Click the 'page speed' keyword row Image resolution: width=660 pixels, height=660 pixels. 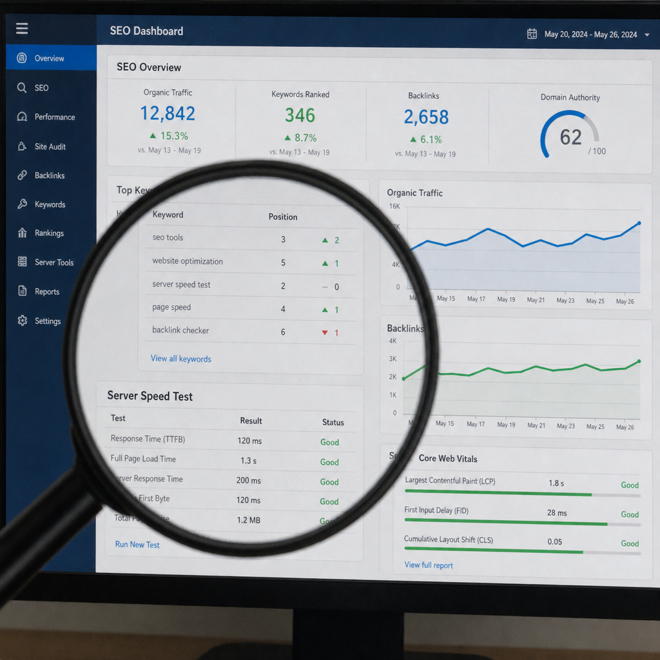point(251,308)
